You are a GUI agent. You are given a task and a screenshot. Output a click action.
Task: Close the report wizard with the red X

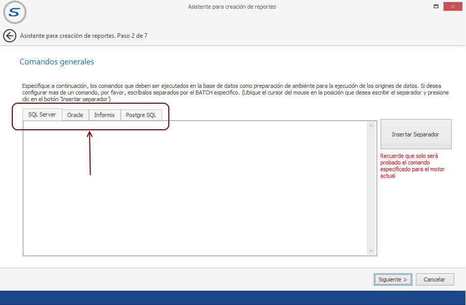point(453,7)
